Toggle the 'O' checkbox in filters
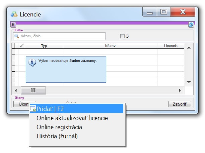205x153 pixels. pyautogui.click(x=122, y=36)
